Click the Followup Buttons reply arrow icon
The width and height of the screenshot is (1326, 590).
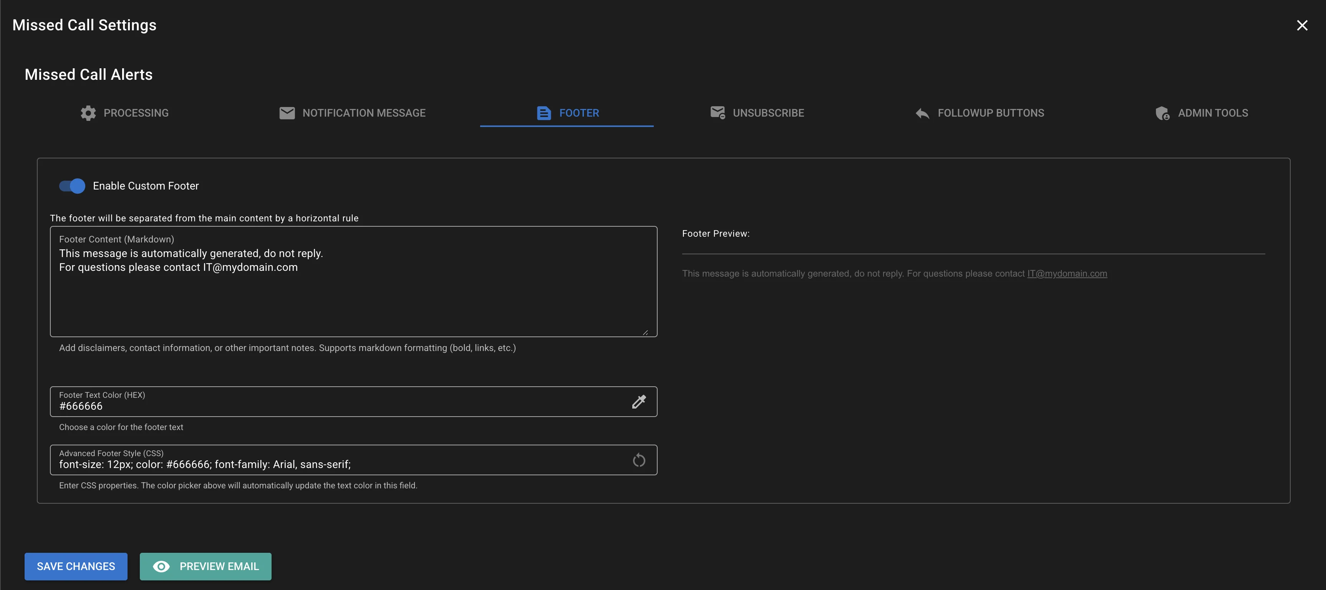pos(922,113)
